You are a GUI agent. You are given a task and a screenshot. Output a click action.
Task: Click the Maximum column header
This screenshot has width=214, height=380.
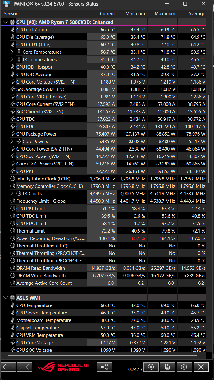point(162,14)
